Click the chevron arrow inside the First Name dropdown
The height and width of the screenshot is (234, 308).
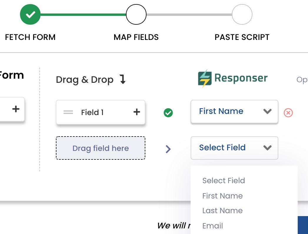coord(267,112)
